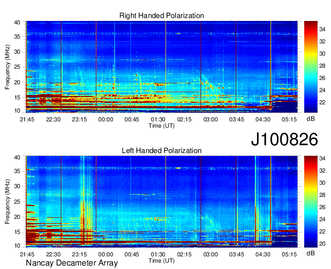
Task: Click the 10 MHz frequency tick of the Left Handed plot
Action: (x=17, y=246)
